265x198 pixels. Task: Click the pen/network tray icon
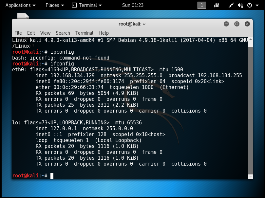(x=231, y=6)
